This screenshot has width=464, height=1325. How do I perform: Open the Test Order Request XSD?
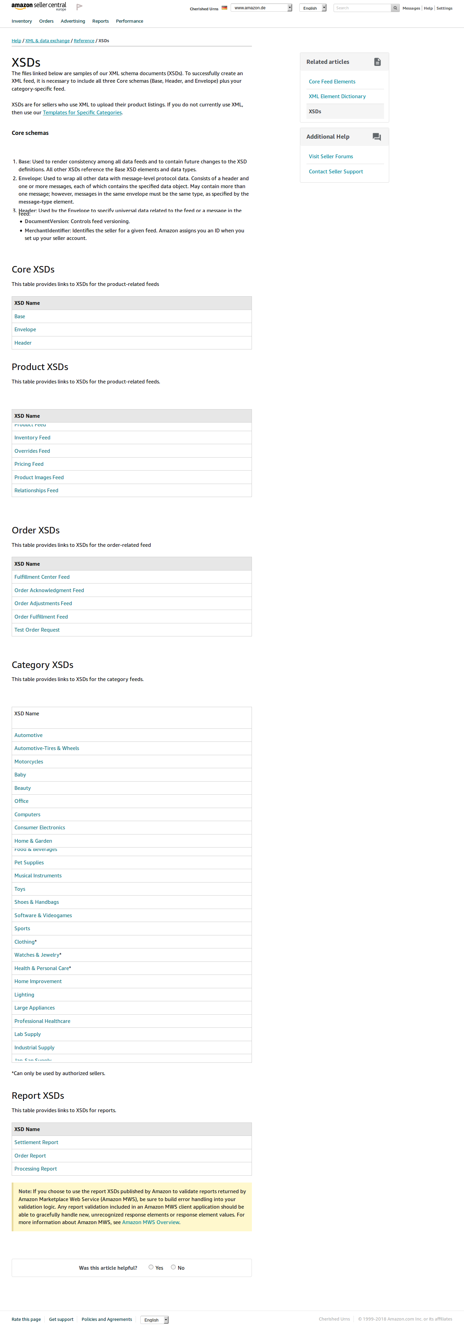[x=37, y=630]
